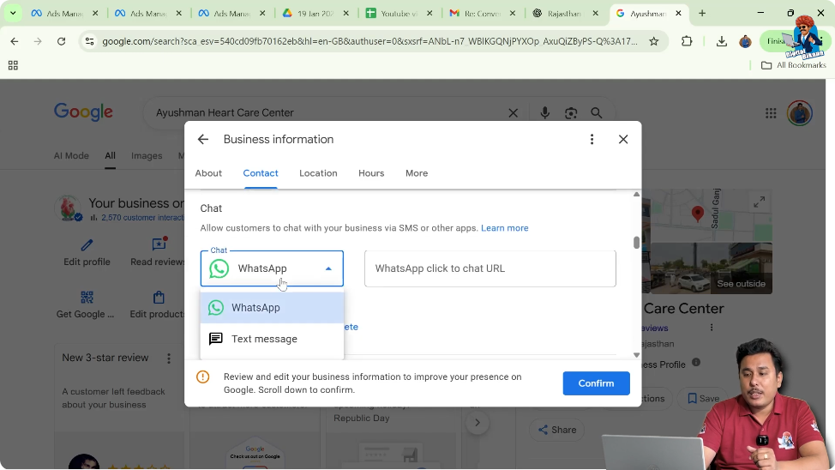835x470 pixels.
Task: Open the Learn more link
Action: pos(504,228)
